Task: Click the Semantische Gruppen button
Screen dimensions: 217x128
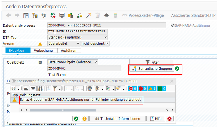Action: (152, 69)
